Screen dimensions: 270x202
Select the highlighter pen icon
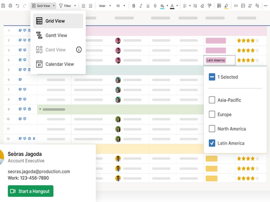click(x=225, y=5)
